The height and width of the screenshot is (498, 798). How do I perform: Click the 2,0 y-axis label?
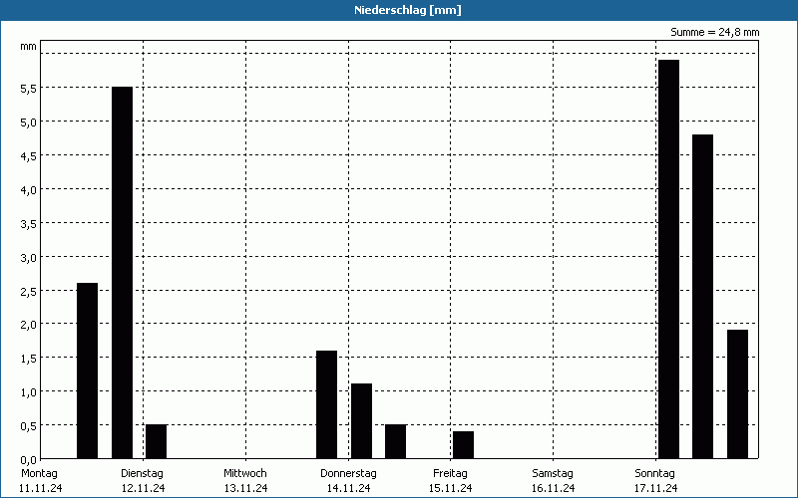[x=28, y=325]
